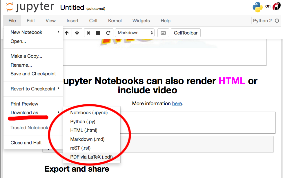Screen dimensions: 283x178
Task: Move cell up with arrow icon
Action: (x=67, y=33)
